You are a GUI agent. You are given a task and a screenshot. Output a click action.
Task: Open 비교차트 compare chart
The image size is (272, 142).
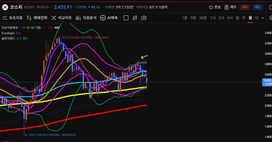pyautogui.click(x=62, y=18)
